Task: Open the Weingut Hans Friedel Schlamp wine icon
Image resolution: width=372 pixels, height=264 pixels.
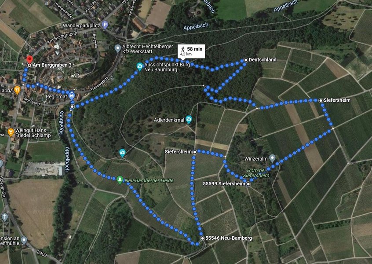Action: (11, 132)
